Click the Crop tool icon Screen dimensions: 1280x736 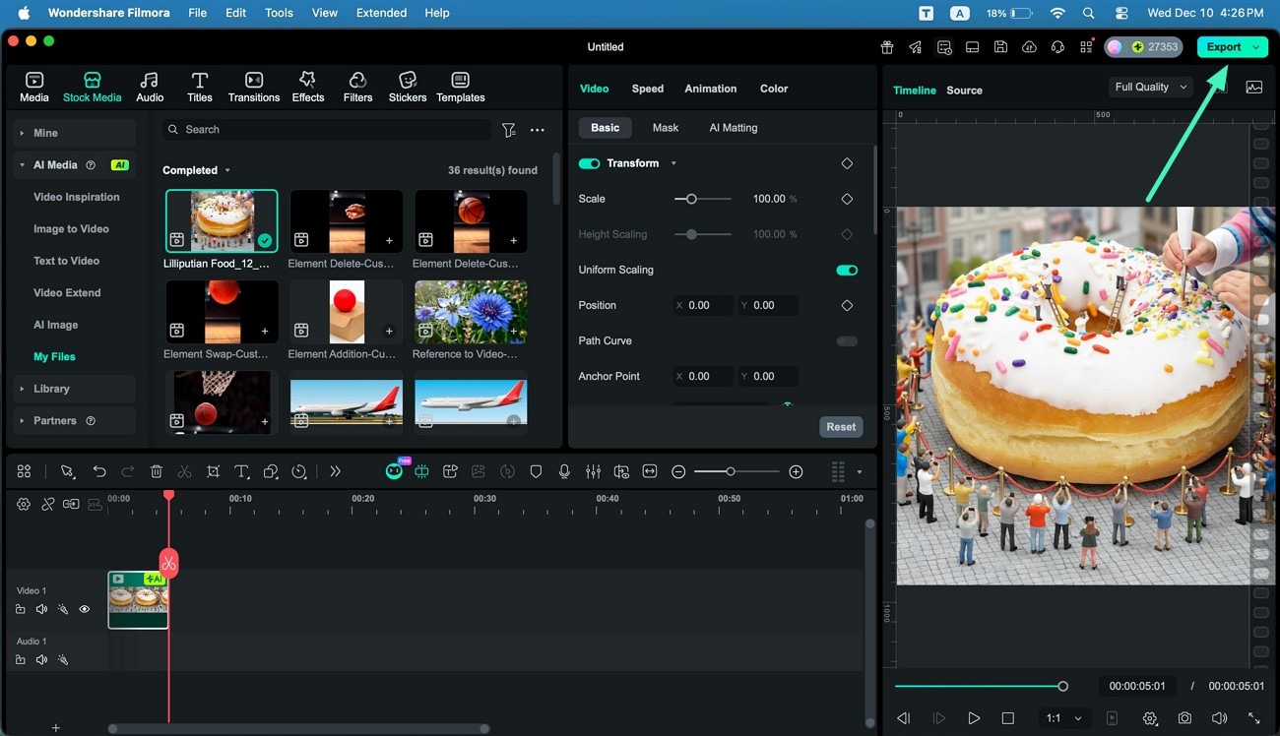tap(214, 471)
